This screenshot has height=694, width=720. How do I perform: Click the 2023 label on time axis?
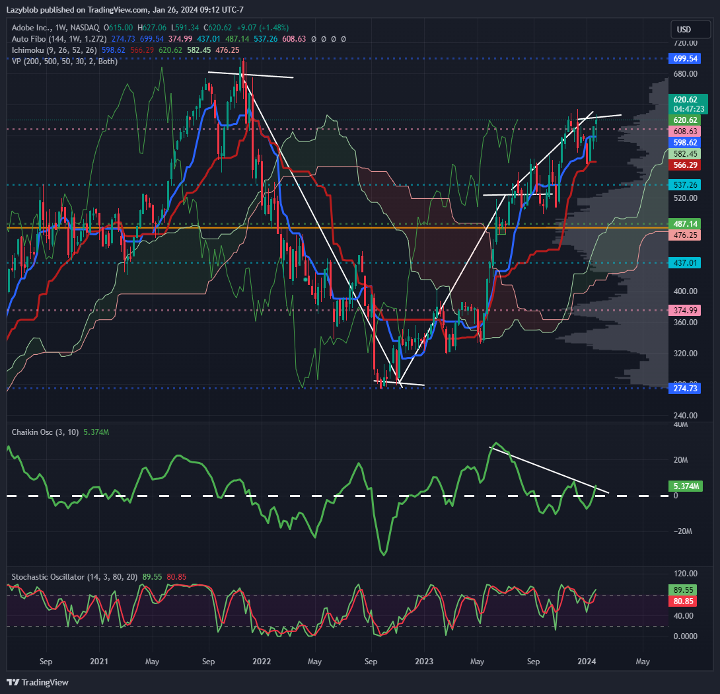(424, 662)
